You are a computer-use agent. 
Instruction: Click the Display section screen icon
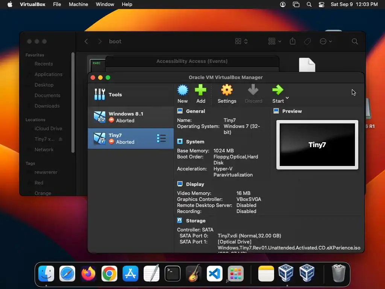pyautogui.click(x=180, y=184)
